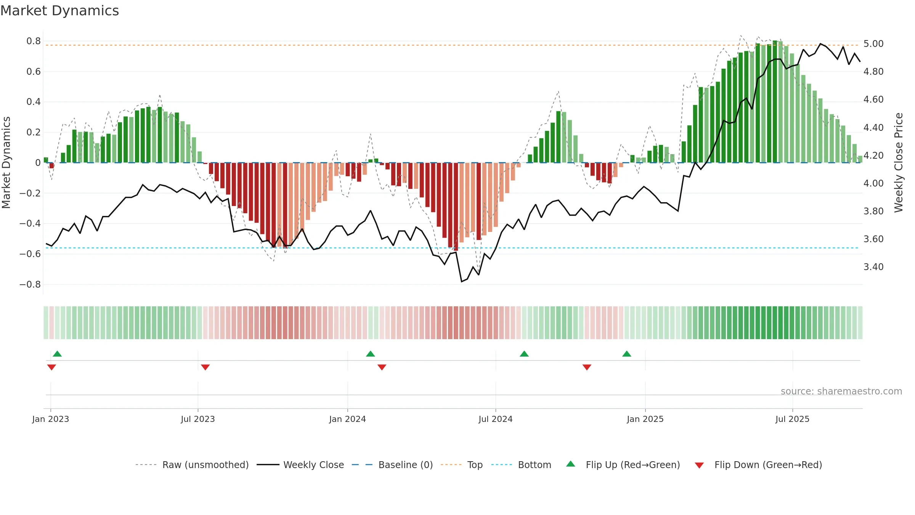
Task: Click the vertical Market Dynamics axis title
Action: (x=6, y=163)
